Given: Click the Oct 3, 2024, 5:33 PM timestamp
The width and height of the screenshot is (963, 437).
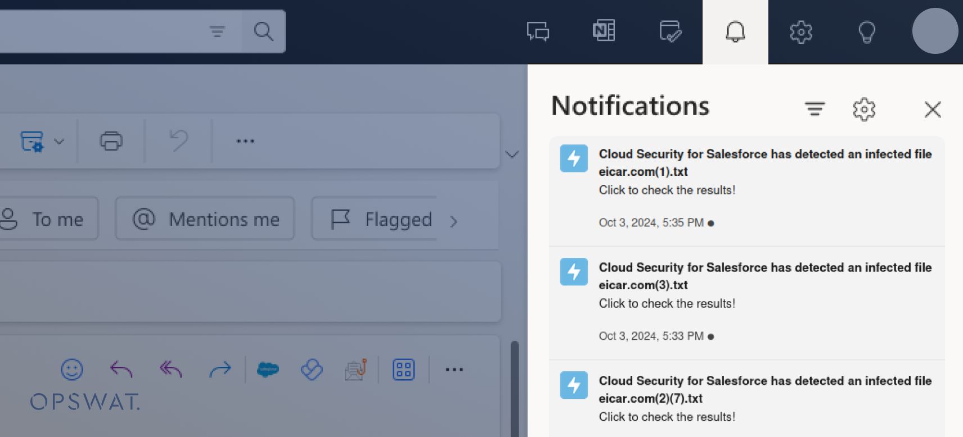Looking at the screenshot, I should point(651,336).
